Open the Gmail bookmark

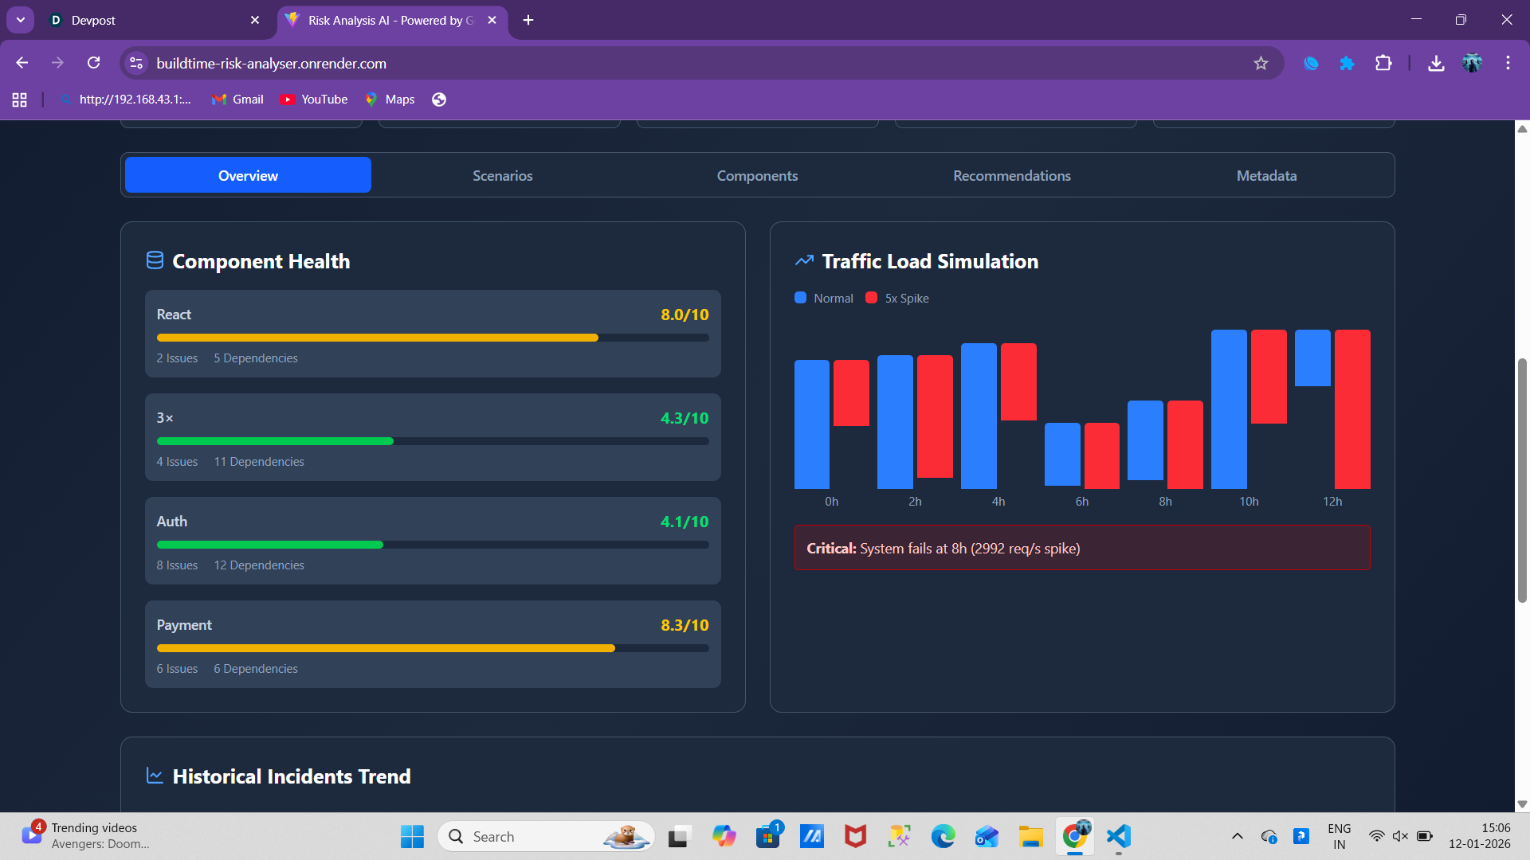[237, 100]
